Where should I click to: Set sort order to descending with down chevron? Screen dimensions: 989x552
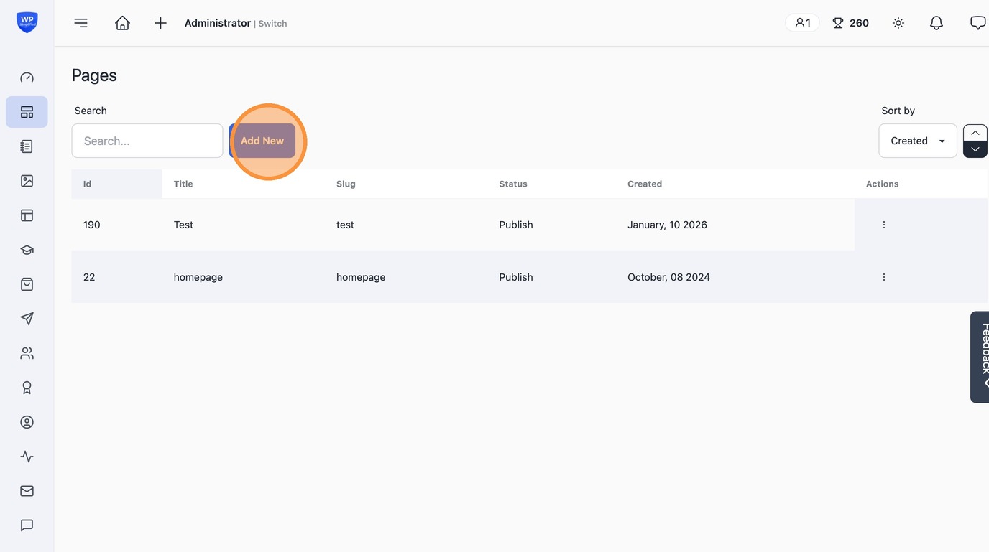(x=975, y=149)
